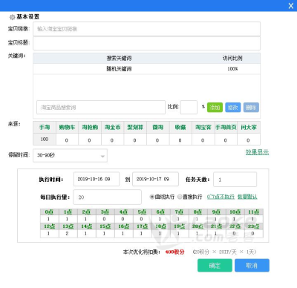Click the blue 取消 button
Viewport: 297px width, 288px height.
click(252, 266)
